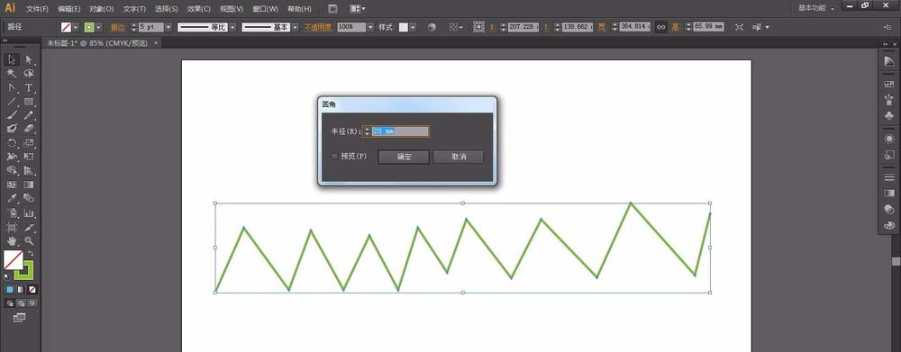Open the brush definition (基本) dropdown
This screenshot has width=901, height=352.
pyautogui.click(x=296, y=27)
